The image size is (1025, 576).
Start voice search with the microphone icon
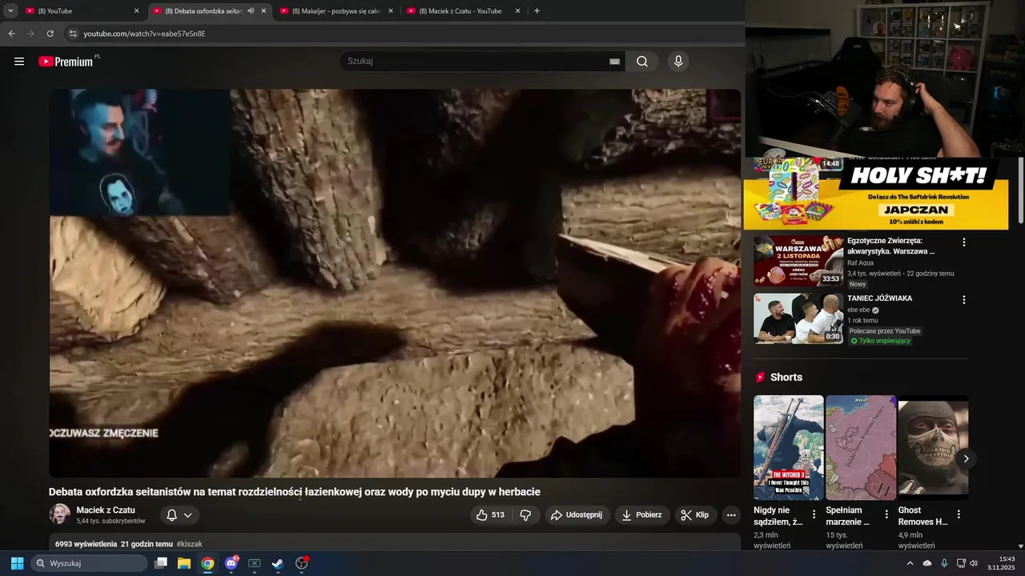tap(678, 62)
